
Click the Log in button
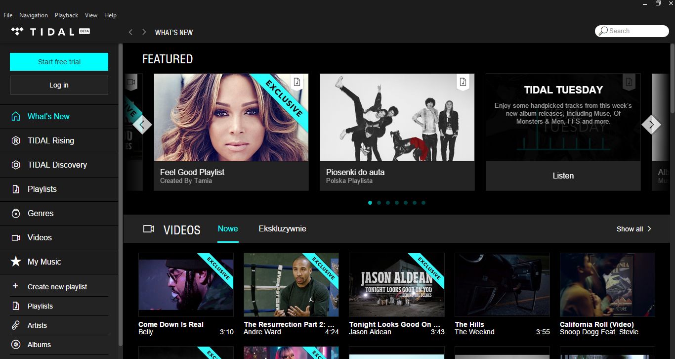[x=59, y=85]
